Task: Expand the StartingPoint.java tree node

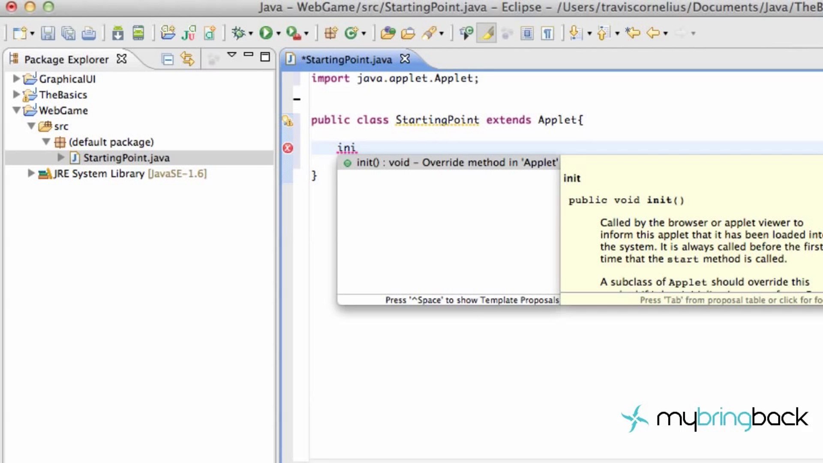Action: [x=61, y=157]
